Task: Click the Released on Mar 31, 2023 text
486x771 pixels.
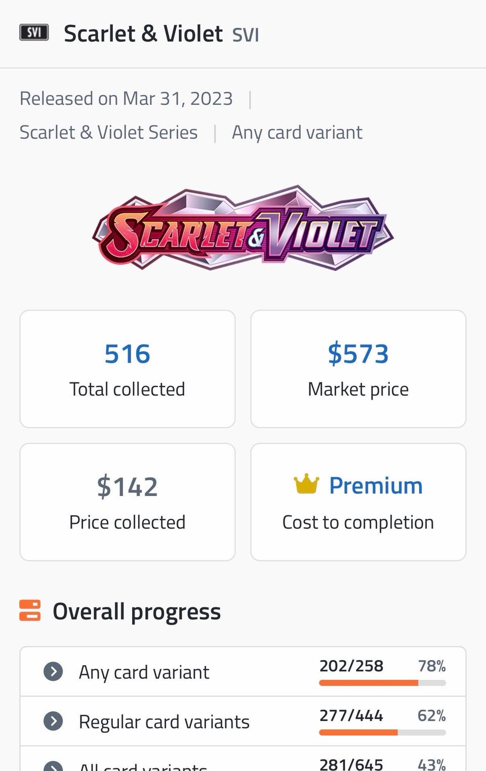Action: point(126,98)
